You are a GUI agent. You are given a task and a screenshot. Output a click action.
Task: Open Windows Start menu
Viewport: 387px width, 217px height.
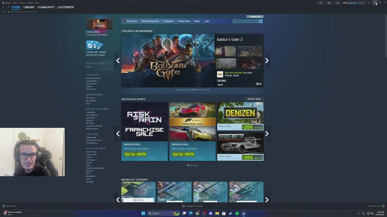(143, 213)
